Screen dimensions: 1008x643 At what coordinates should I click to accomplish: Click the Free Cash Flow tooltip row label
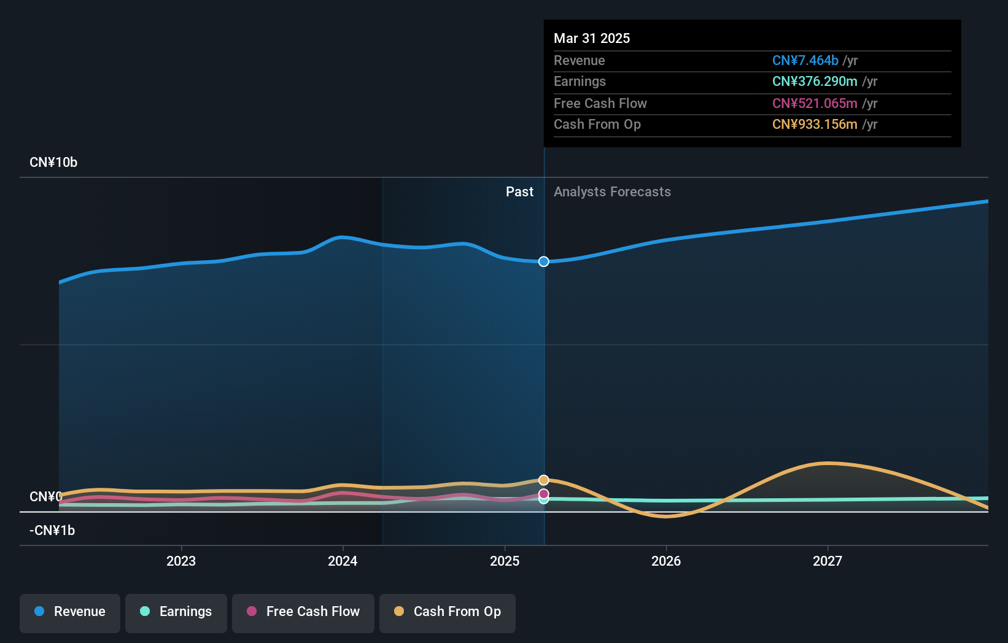tap(600, 103)
